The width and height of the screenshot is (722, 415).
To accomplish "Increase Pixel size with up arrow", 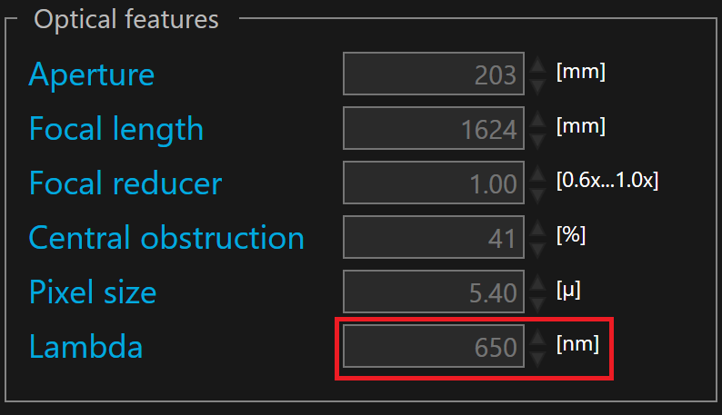I will [536, 282].
